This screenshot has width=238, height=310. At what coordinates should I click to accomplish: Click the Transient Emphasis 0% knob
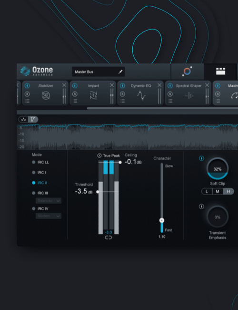218,217
